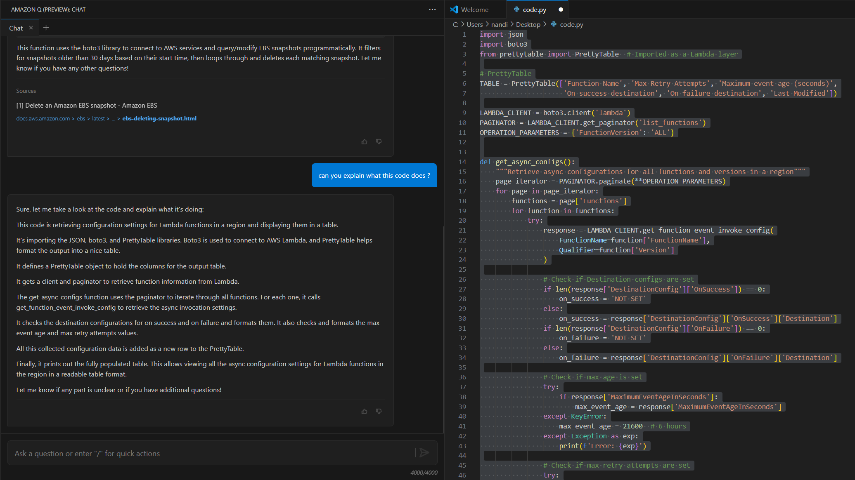Click the Delete an Amazon EBS snapshot source
This screenshot has width=855, height=480.
pos(87,105)
